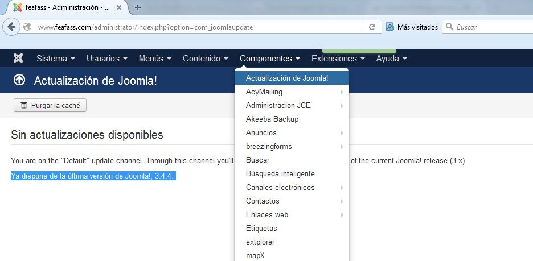533x261 pixels.
Task: Open the Ayuda menu
Action: tap(391, 59)
